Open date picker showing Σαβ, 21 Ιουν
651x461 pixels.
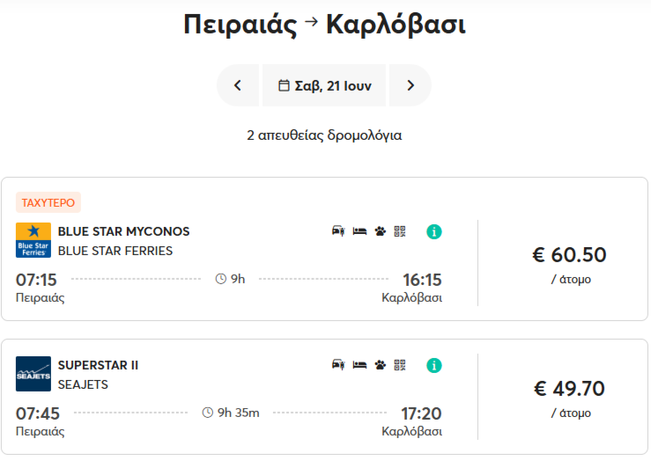324,85
